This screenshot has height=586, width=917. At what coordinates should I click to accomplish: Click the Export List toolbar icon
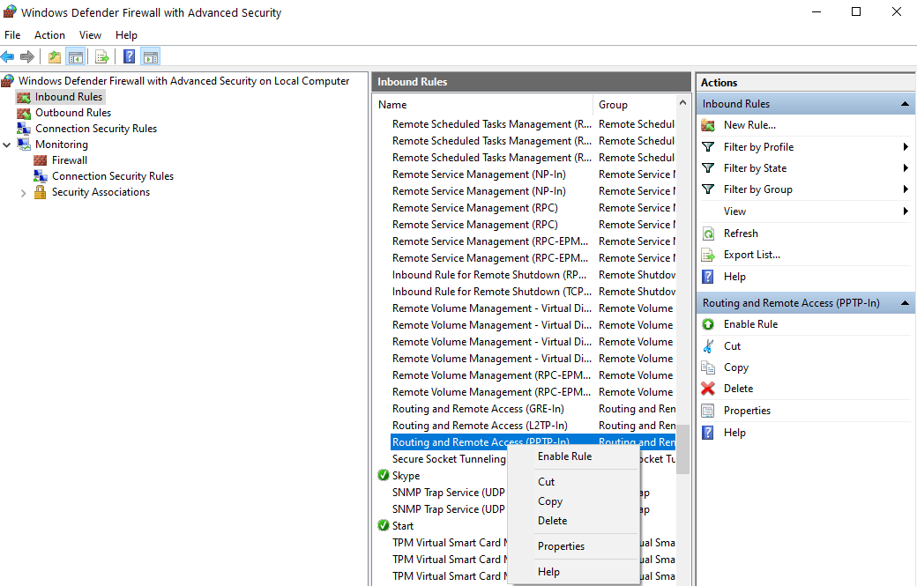pyautogui.click(x=102, y=56)
